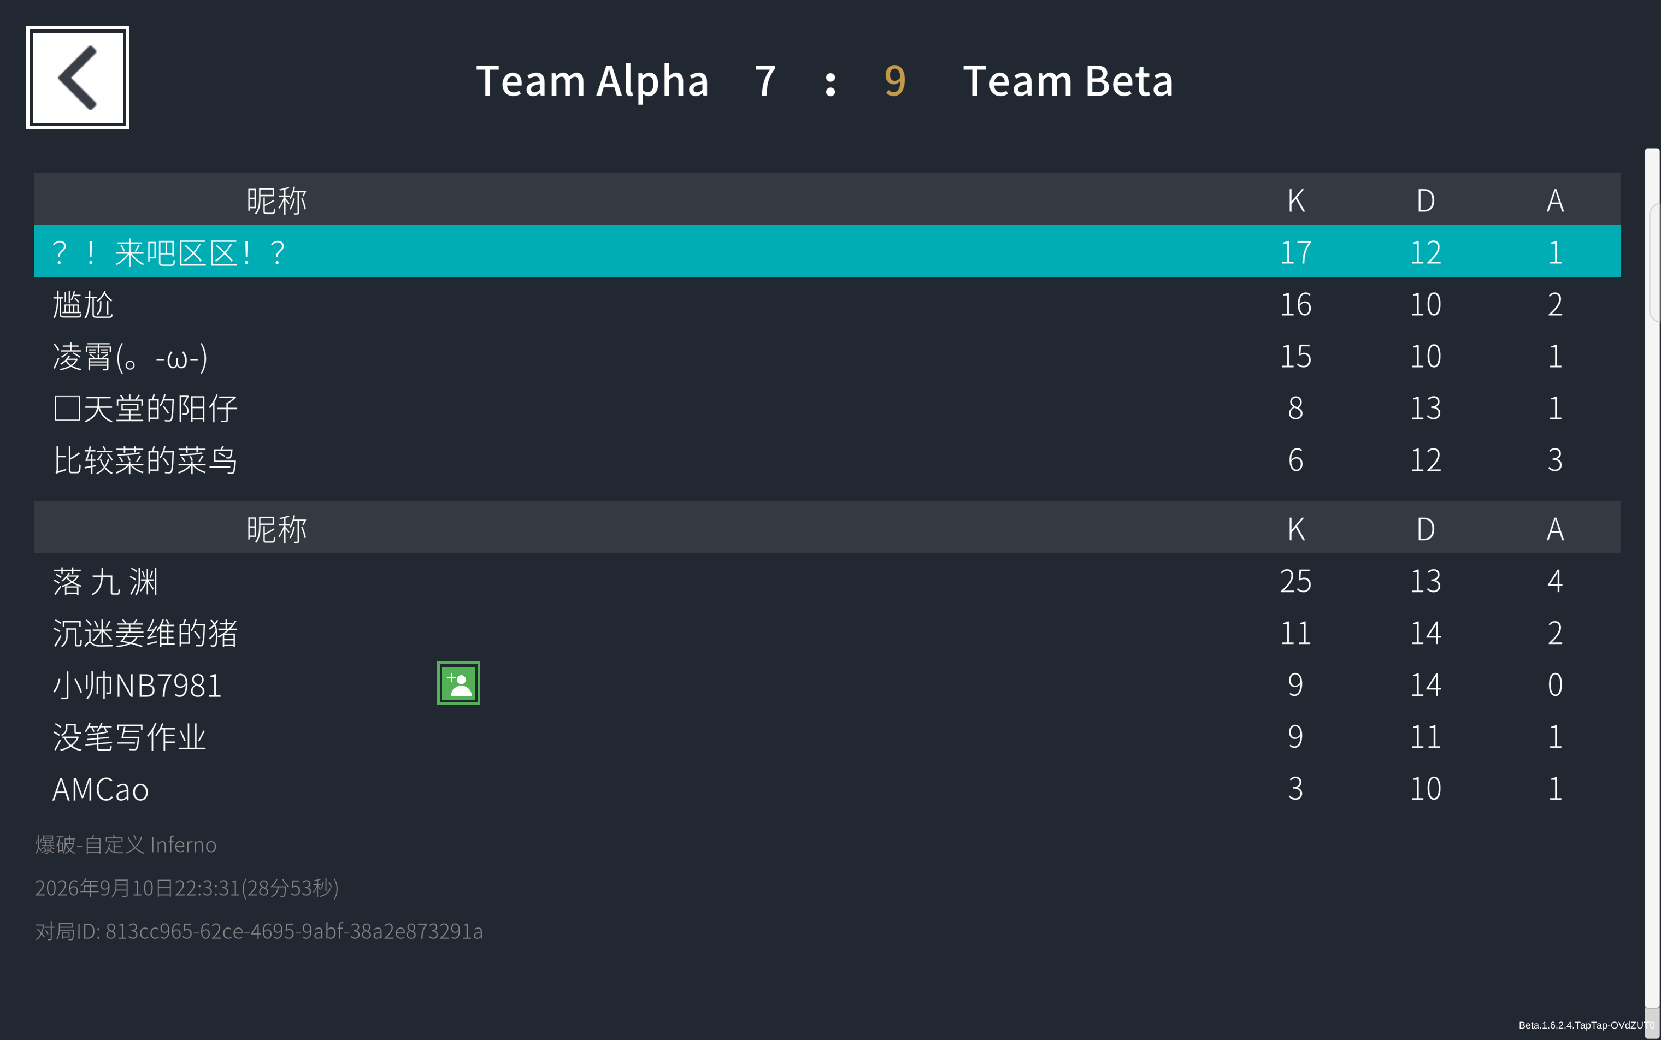Screen dimensions: 1661x1040
Task: Select player row 落 九 渊
Action: point(827,581)
